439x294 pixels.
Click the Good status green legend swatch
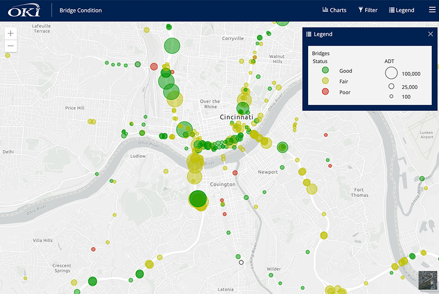[326, 71]
